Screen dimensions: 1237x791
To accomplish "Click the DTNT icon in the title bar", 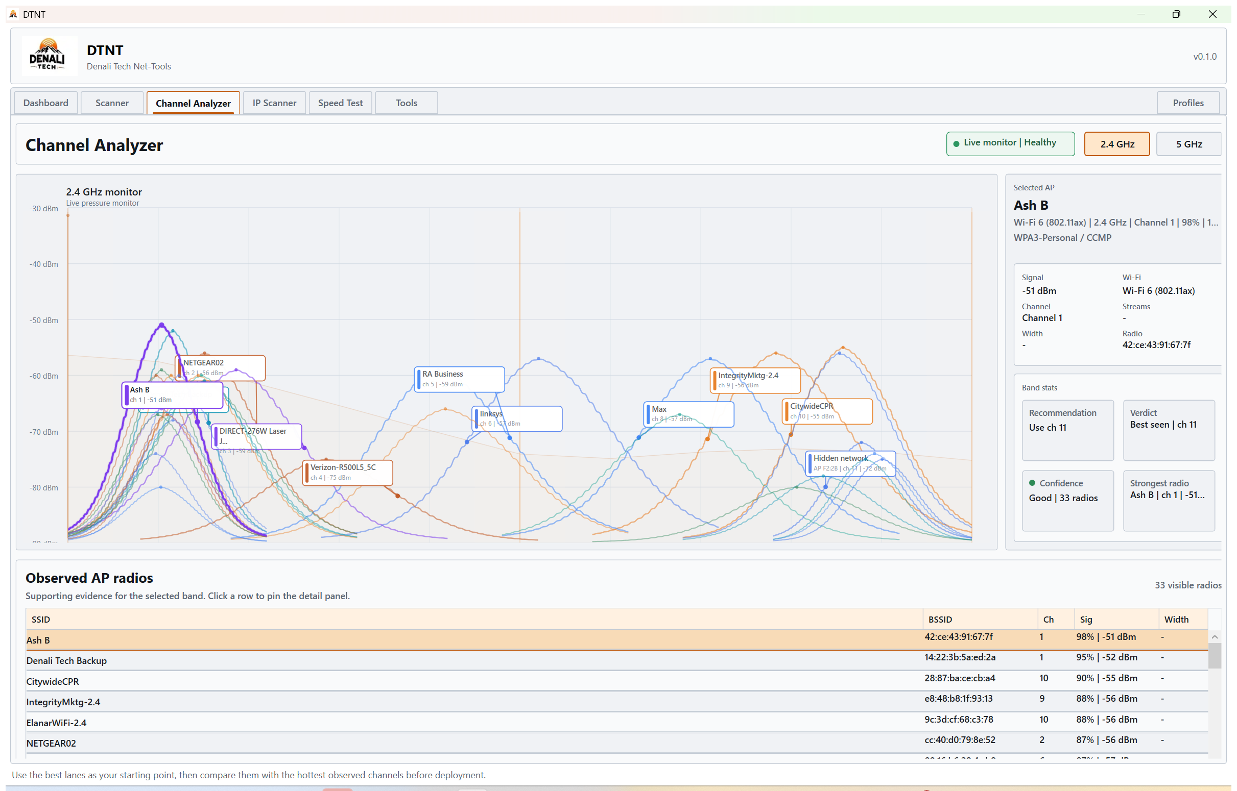I will pos(13,14).
